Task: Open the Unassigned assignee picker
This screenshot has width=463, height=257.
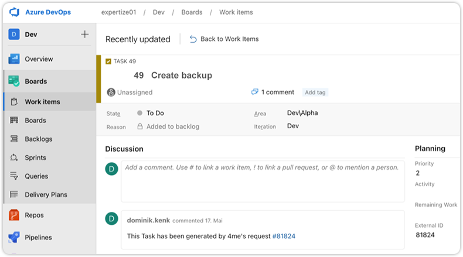Action: click(x=135, y=92)
